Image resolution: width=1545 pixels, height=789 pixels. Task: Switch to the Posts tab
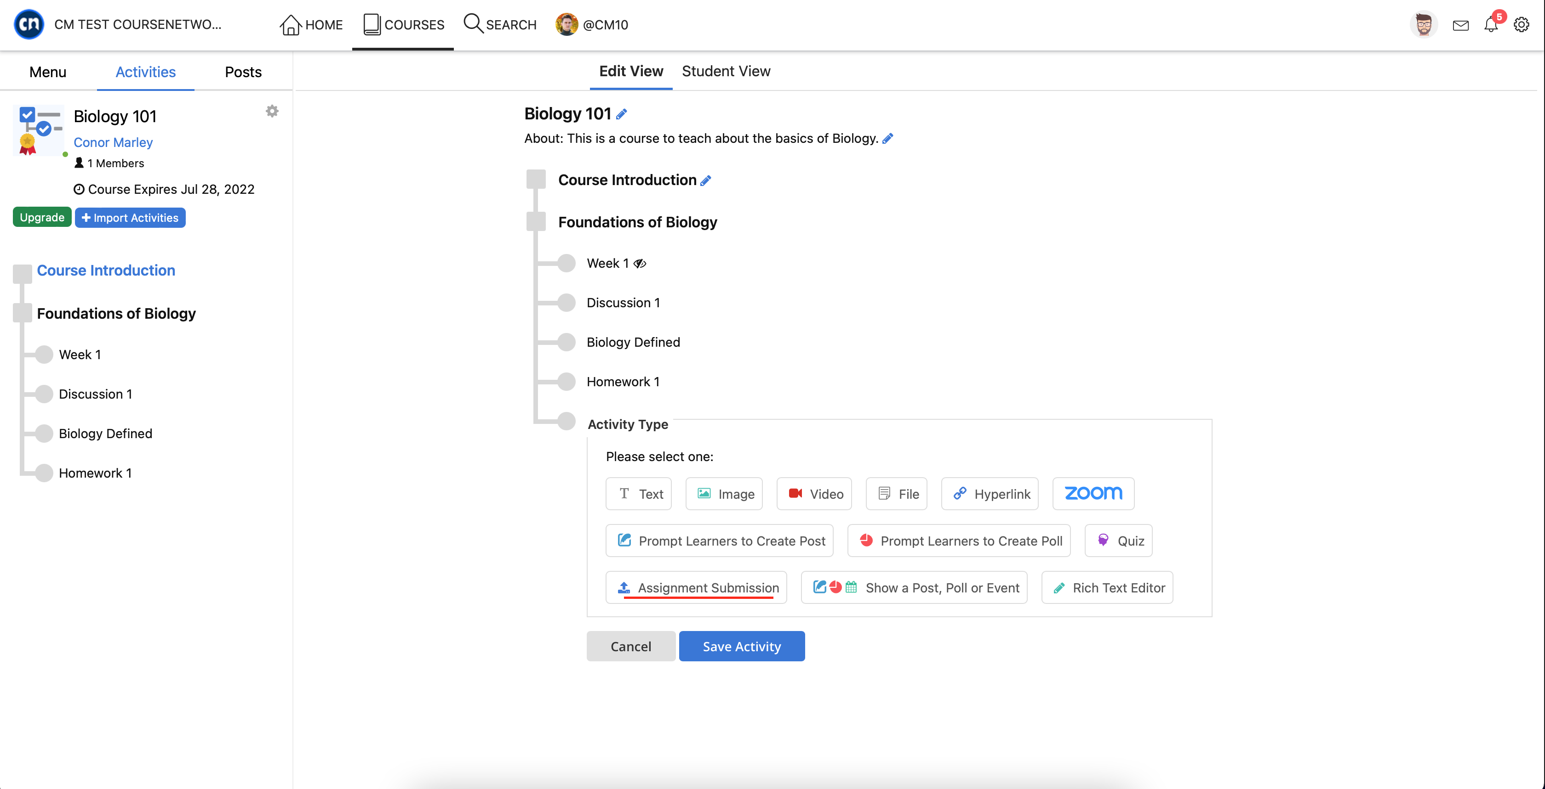click(244, 72)
